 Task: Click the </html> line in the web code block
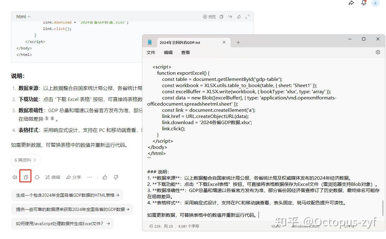coord(24,55)
